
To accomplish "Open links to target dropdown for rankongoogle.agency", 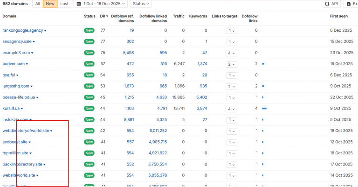I will coord(232,31).
